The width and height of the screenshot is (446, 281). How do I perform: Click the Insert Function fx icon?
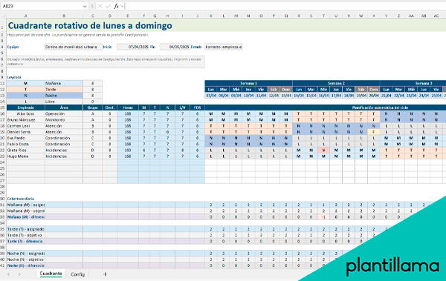[x=116, y=6]
